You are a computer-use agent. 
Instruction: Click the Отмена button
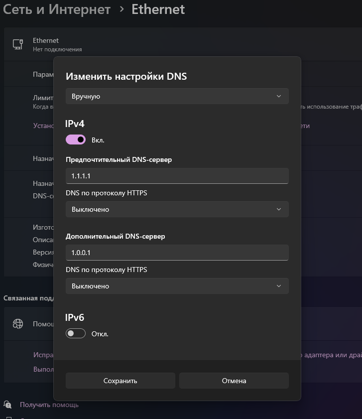coord(234,381)
